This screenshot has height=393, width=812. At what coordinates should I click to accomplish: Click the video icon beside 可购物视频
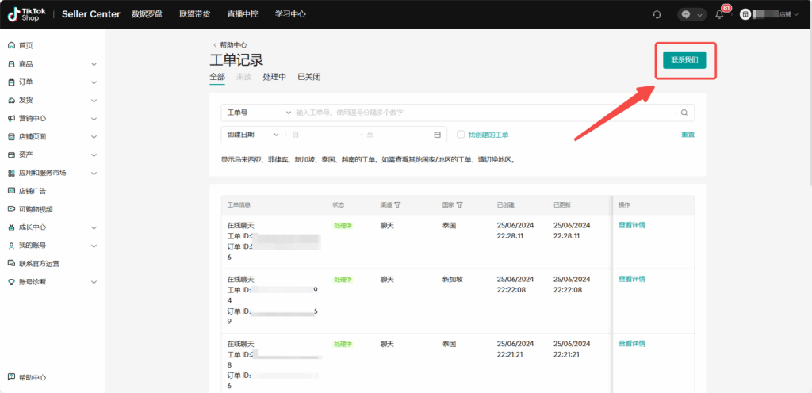pyautogui.click(x=11, y=209)
